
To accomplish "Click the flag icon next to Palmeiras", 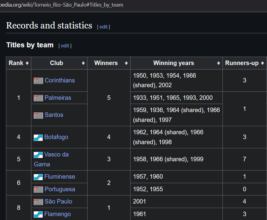I will click(x=38, y=98).
